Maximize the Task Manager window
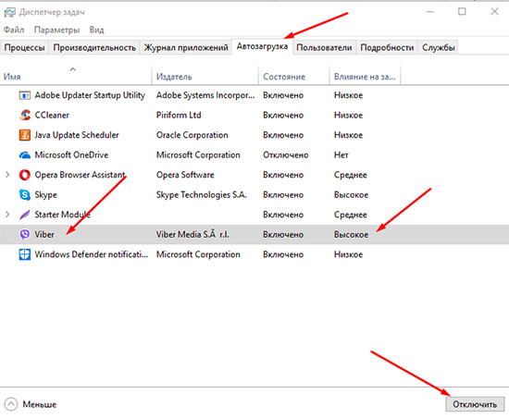Viewport: 509px width, 418px height. coord(462,12)
